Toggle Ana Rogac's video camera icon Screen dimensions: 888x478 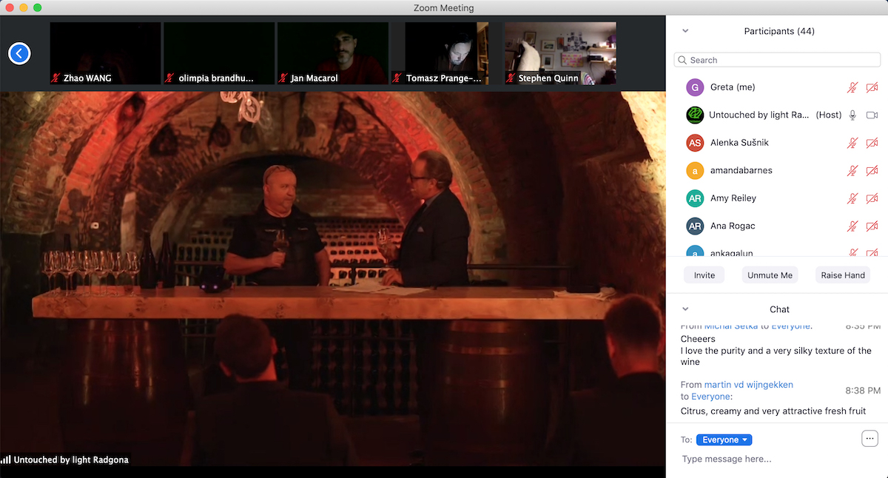[x=872, y=226]
